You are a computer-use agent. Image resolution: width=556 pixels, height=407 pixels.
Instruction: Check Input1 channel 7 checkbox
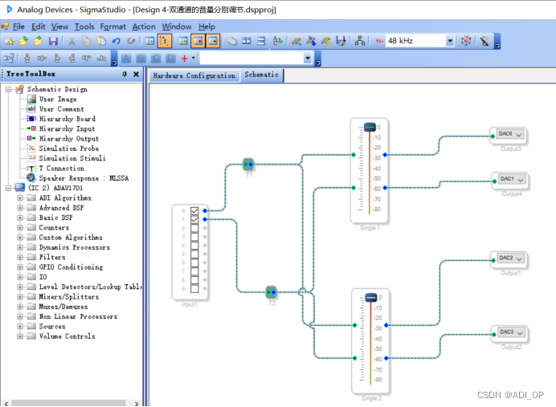194,271
